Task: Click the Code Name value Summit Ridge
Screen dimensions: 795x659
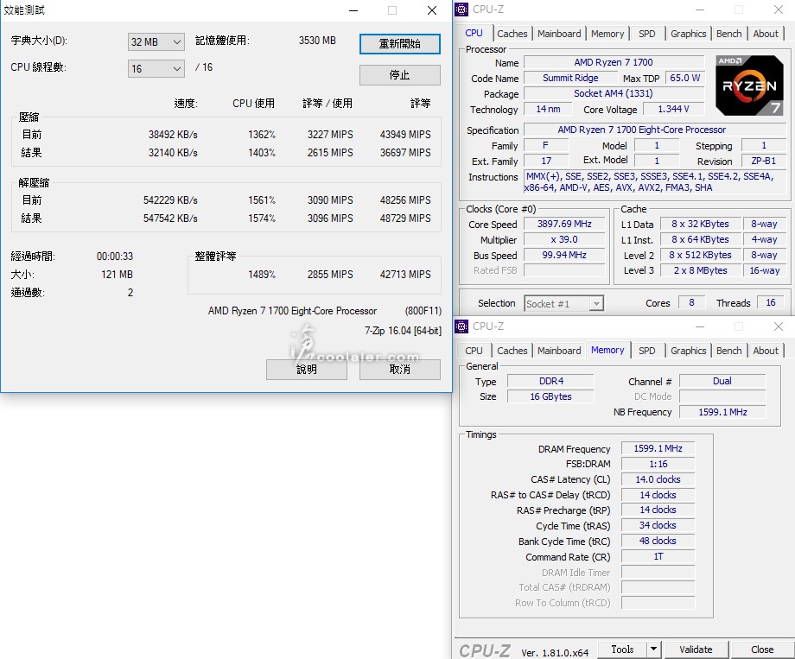Action: tap(570, 78)
